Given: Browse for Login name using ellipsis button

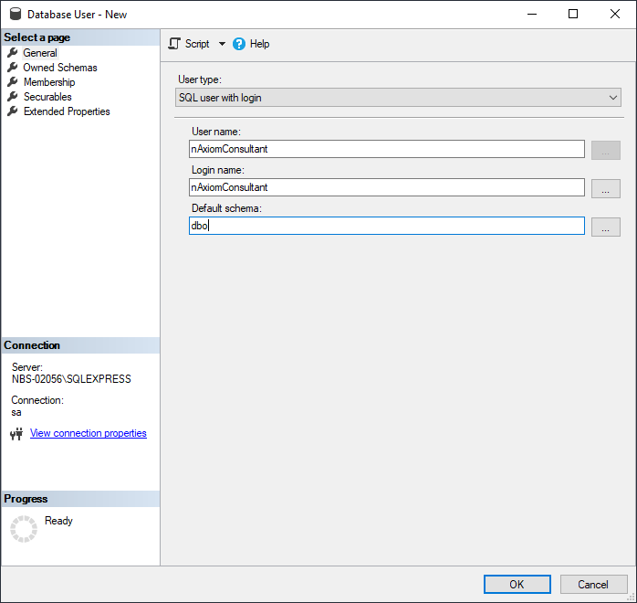Looking at the screenshot, I should 605,188.
